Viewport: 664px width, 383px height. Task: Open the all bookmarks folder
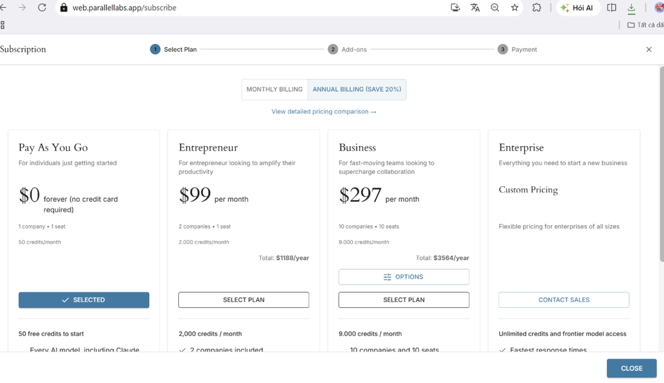(645, 25)
